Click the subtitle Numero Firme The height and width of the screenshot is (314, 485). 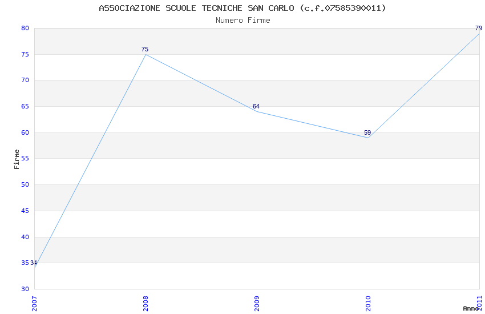243,21
